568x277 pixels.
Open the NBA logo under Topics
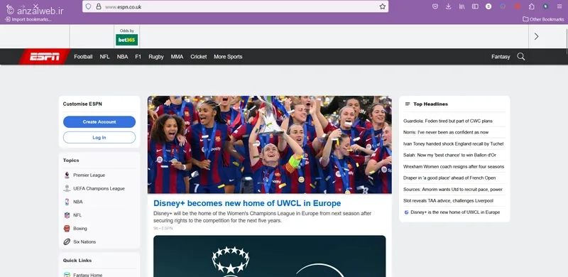[67, 202]
